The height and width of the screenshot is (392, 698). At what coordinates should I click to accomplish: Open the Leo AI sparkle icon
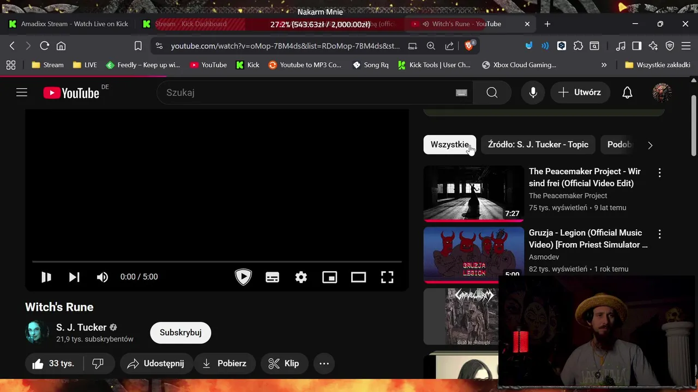653,46
